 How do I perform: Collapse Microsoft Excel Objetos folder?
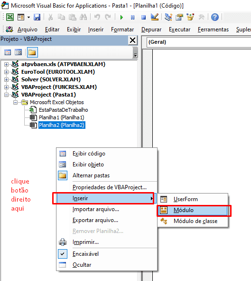pyautogui.click(x=15, y=103)
